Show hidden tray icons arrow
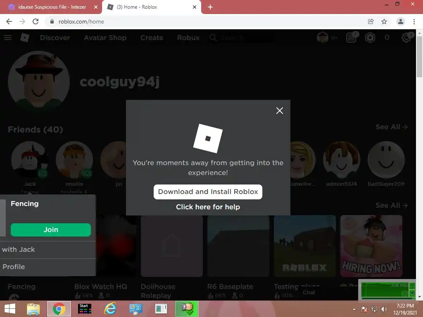423x317 pixels. click(x=354, y=309)
